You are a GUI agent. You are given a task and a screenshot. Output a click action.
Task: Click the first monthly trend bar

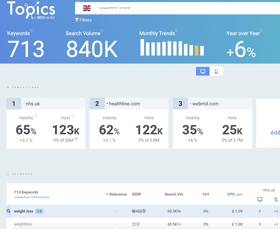(x=142, y=47)
